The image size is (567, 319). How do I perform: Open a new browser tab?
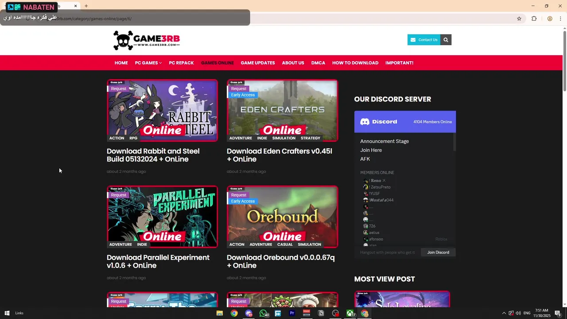[86, 6]
